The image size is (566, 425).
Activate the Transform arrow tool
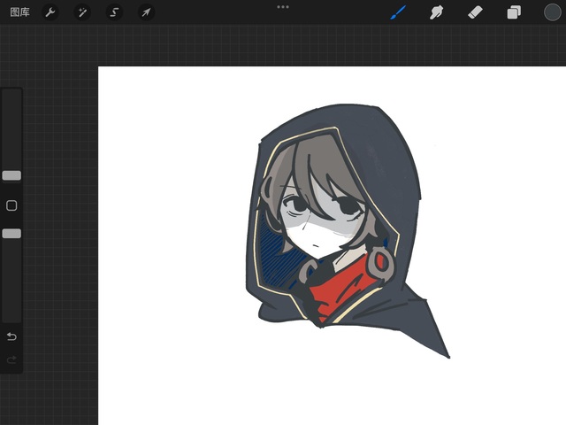[146, 12]
